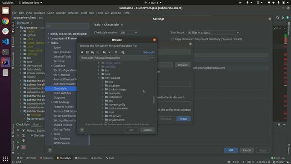Screen dimensions: 291x164
Task: Open the path history dropdown in Browse dialog
Action: [152, 58]
